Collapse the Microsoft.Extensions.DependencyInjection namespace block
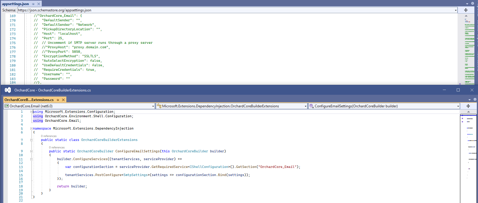Viewport: 478px width, 203px height. [32, 128]
